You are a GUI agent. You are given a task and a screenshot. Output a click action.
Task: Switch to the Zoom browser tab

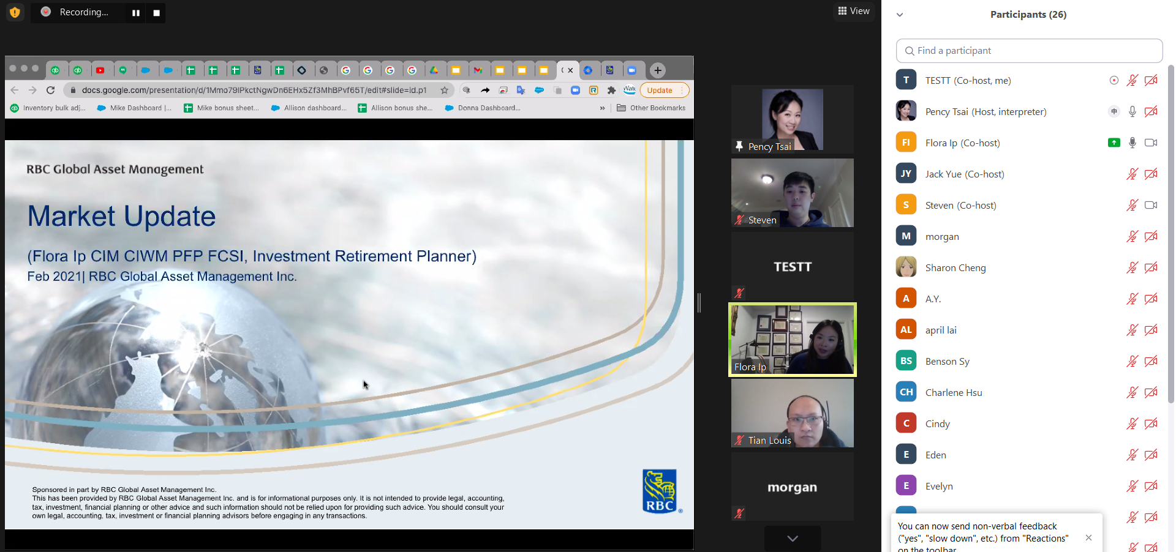coord(632,70)
